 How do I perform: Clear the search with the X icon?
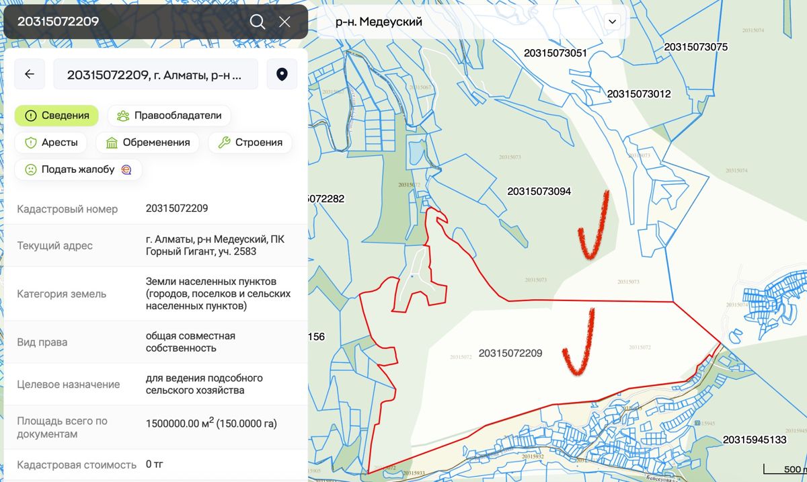click(x=284, y=22)
